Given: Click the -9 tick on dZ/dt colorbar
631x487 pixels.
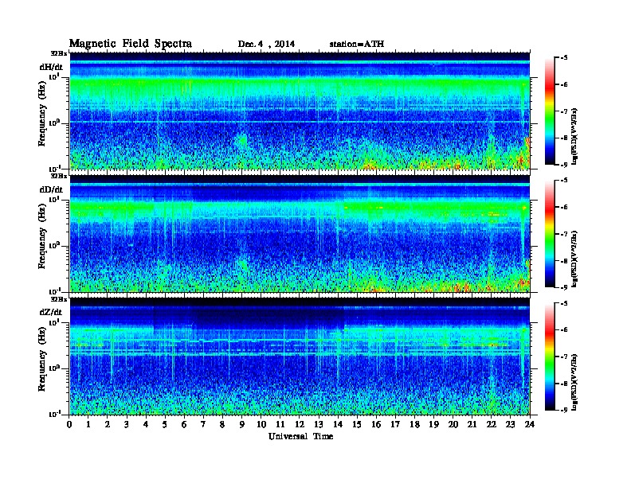Looking at the screenshot, I should [563, 410].
